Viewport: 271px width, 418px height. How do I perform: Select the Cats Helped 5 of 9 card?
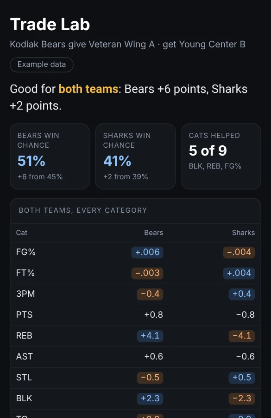(221, 156)
